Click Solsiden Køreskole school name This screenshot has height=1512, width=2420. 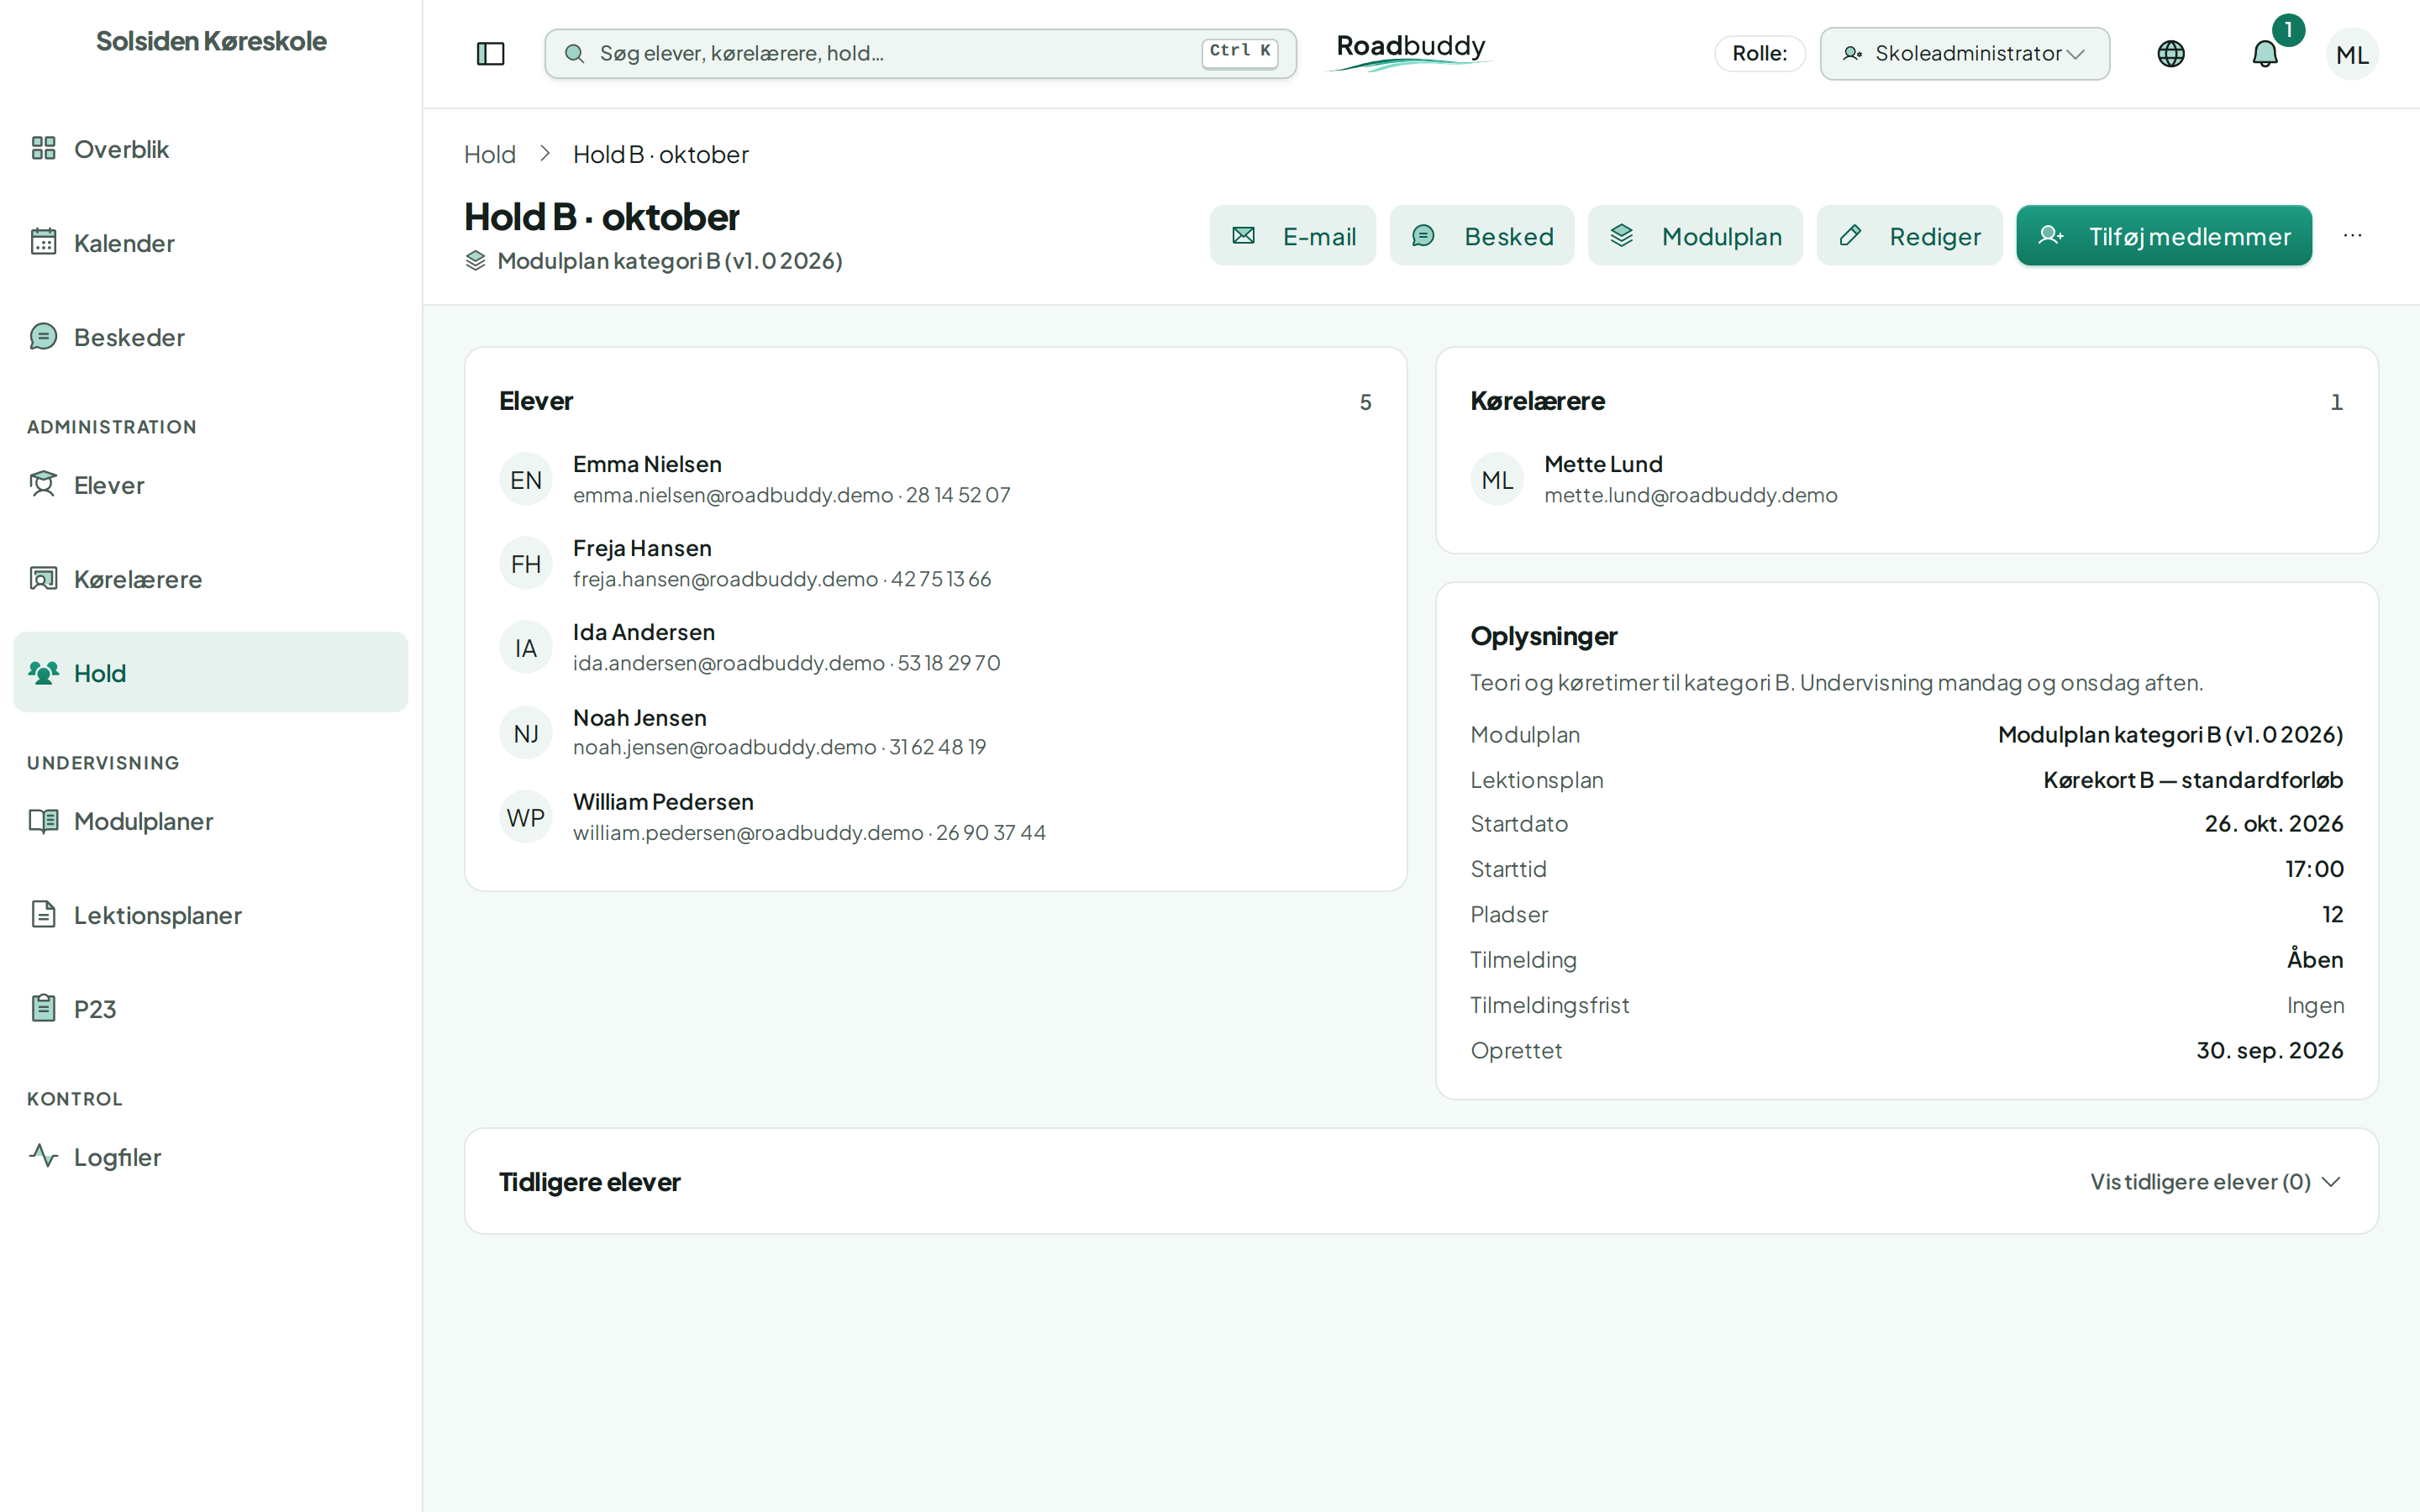click(211, 41)
